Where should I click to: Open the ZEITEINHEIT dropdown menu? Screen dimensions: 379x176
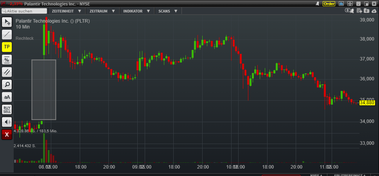click(67, 11)
